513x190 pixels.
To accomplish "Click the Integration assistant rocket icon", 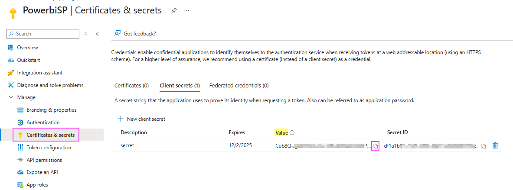I will (x=11, y=73).
